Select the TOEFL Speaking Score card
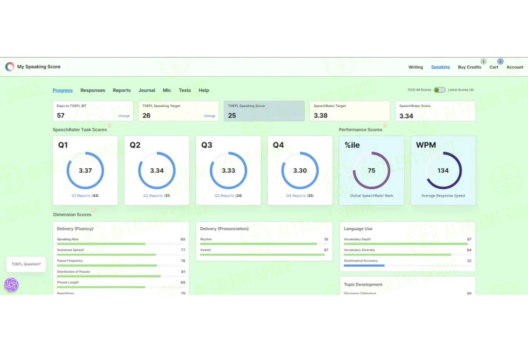This screenshot has width=528, height=352. (x=264, y=111)
